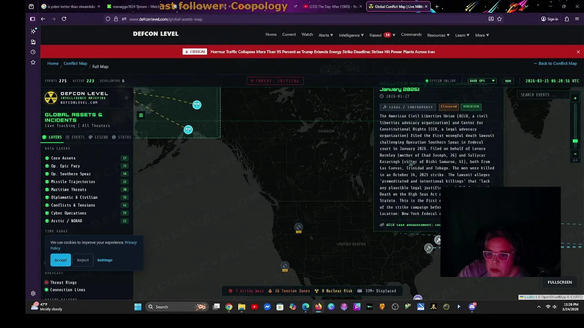The image size is (584, 328).
Task: Toggle the Diplomatic & Civilian layer
Action: tap(86, 197)
